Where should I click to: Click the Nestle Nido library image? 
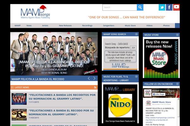[x=120, y=106]
